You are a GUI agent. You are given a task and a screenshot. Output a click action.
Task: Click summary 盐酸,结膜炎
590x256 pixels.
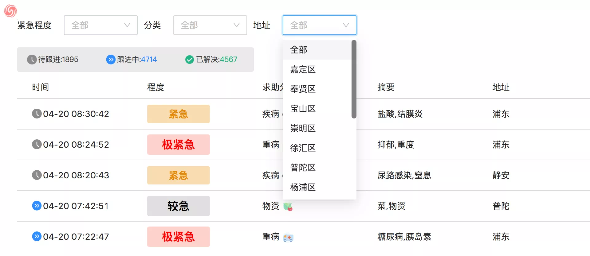400,114
